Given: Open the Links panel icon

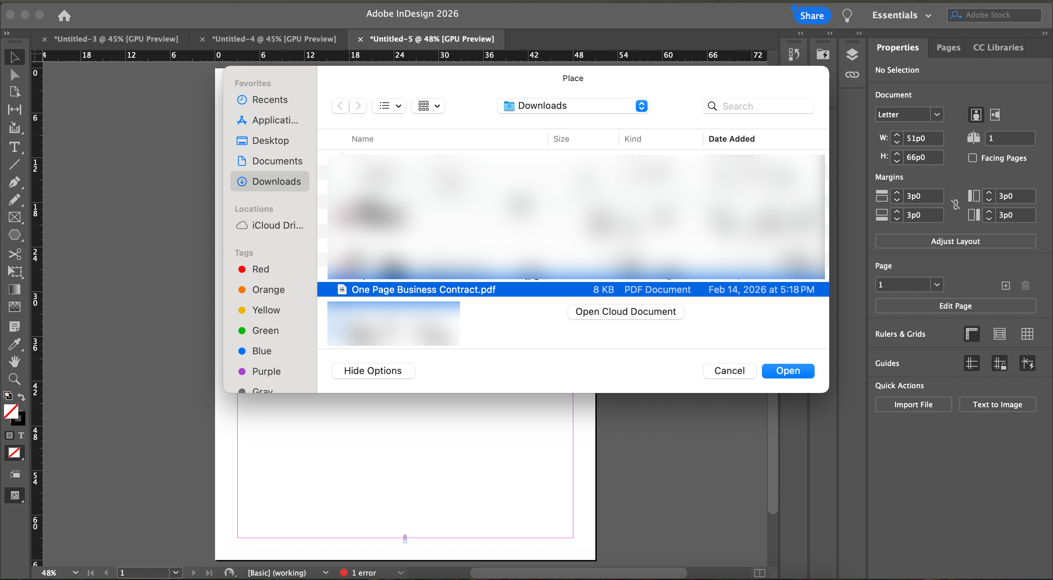Looking at the screenshot, I should (x=852, y=75).
